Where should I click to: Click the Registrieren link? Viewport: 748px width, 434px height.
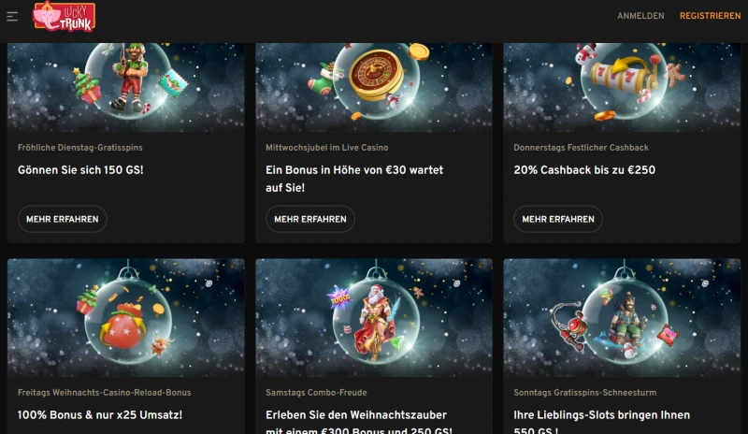click(710, 16)
